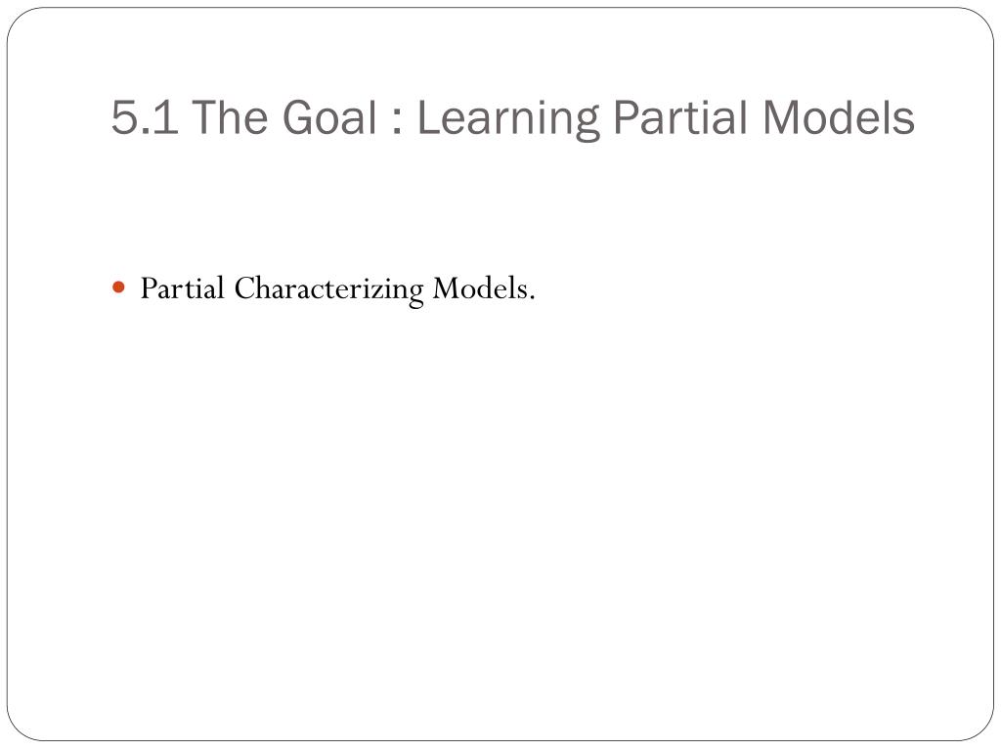1001x751 pixels.
Task: Click the word The in the title
Action: [x=229, y=117]
